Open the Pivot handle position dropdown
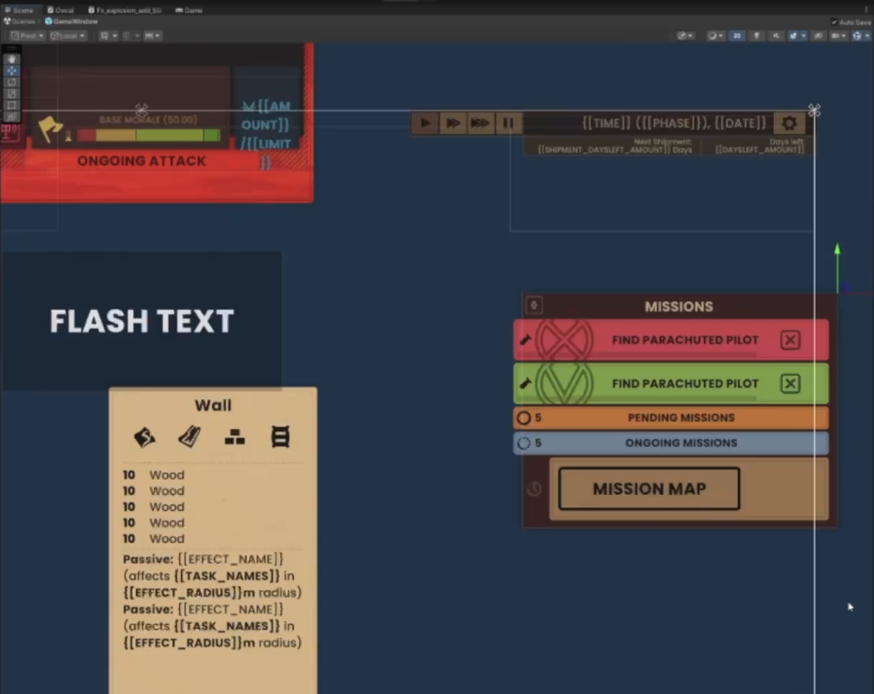874x694 pixels. click(28, 35)
